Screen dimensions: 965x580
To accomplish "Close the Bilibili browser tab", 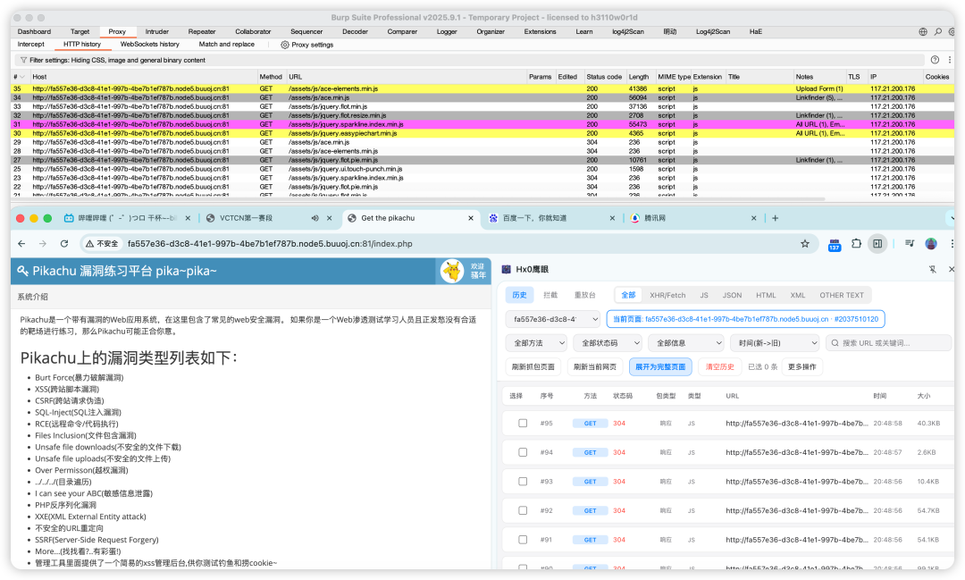I will (188, 218).
